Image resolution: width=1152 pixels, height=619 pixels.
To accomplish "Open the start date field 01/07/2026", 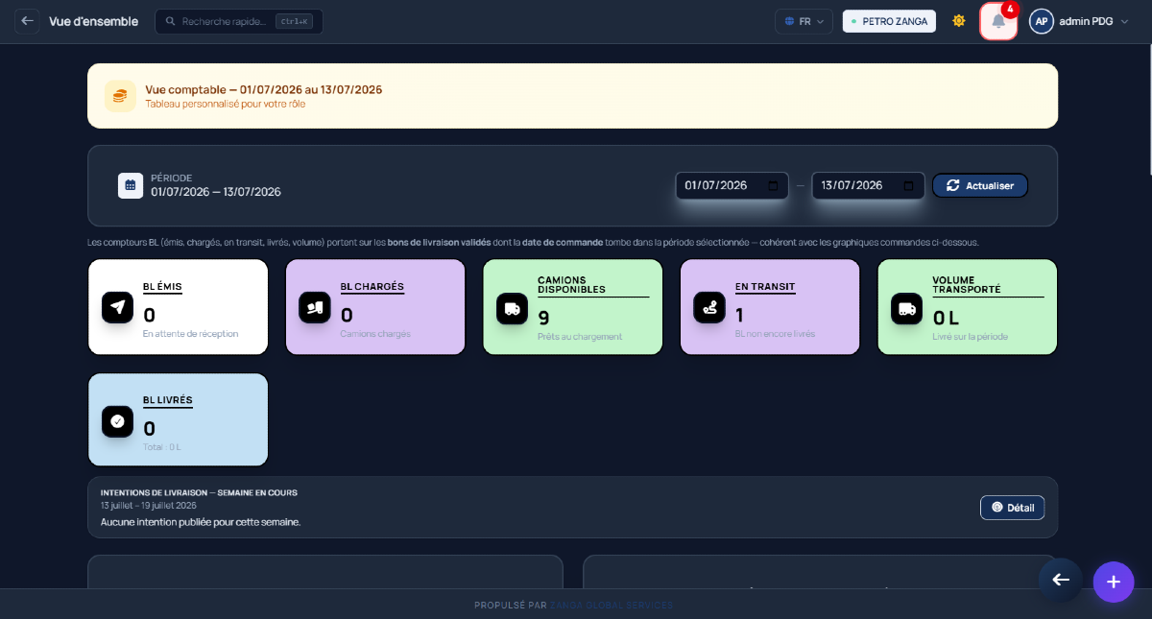I will (732, 185).
